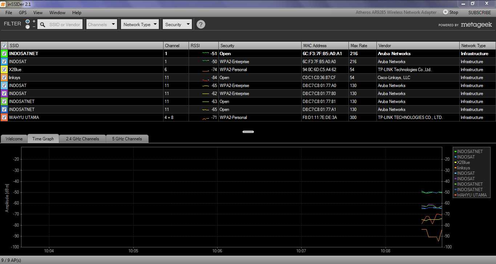Viewport: 496px width, 264px height.
Task: Select the minus (exclude) filter radio button
Action: point(28,27)
